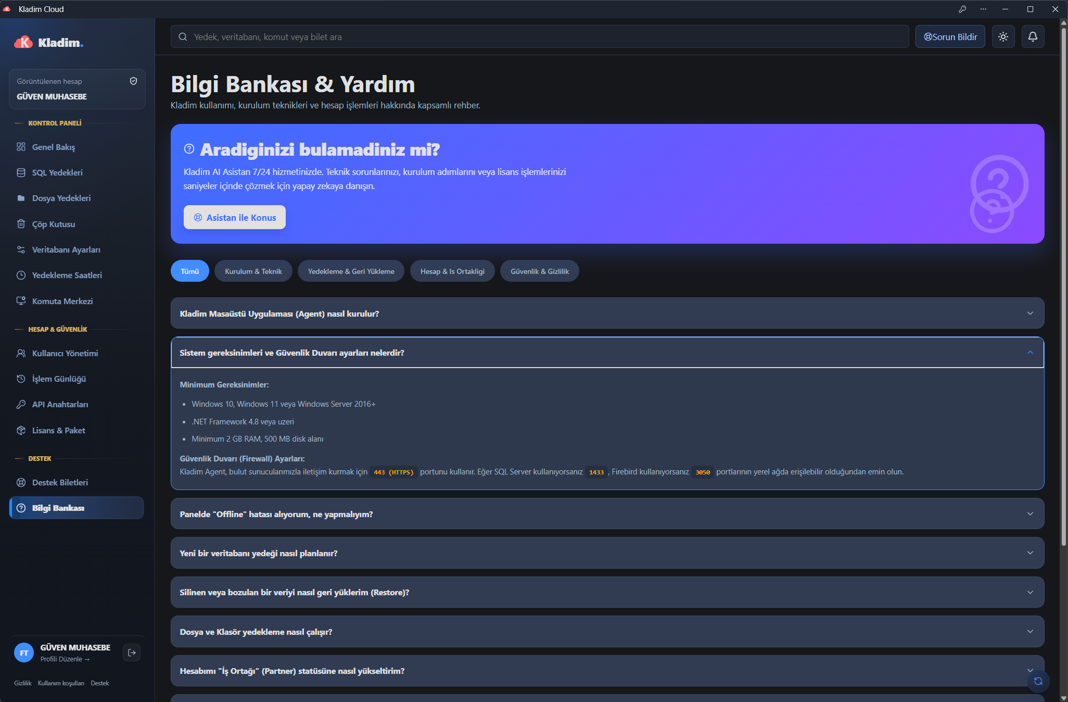Click question icon beside Aradiginizi bulamadiniz heading

(189, 149)
